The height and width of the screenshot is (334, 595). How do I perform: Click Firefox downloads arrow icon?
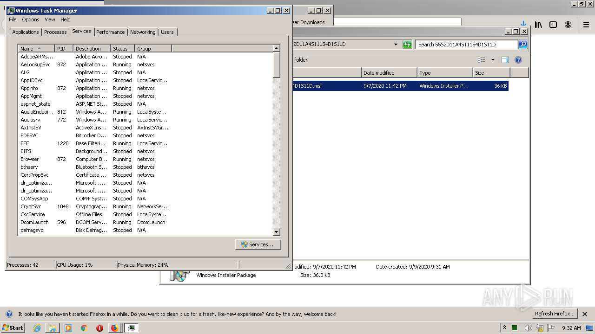(x=523, y=23)
